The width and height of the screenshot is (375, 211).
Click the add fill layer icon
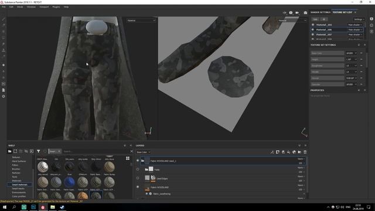(289, 152)
